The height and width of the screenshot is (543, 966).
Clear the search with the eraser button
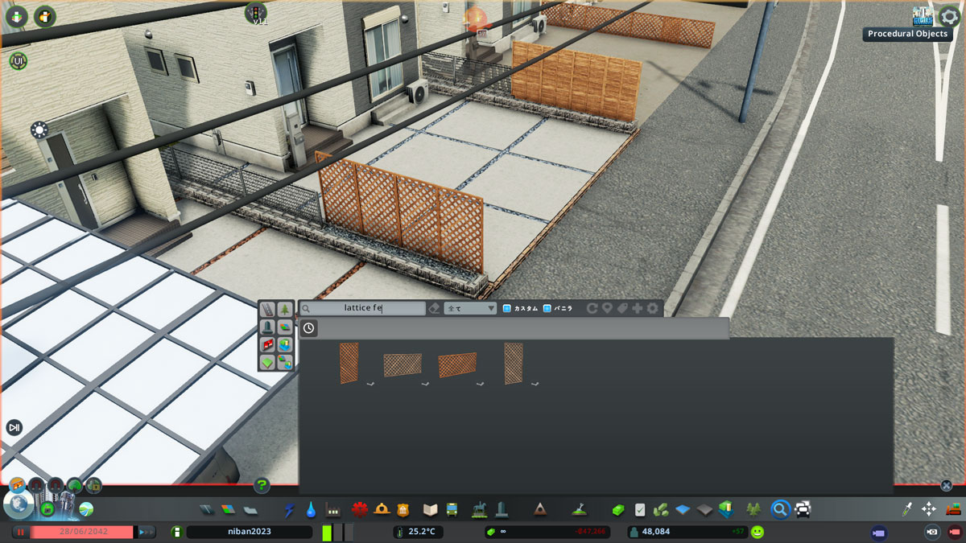pyautogui.click(x=434, y=307)
